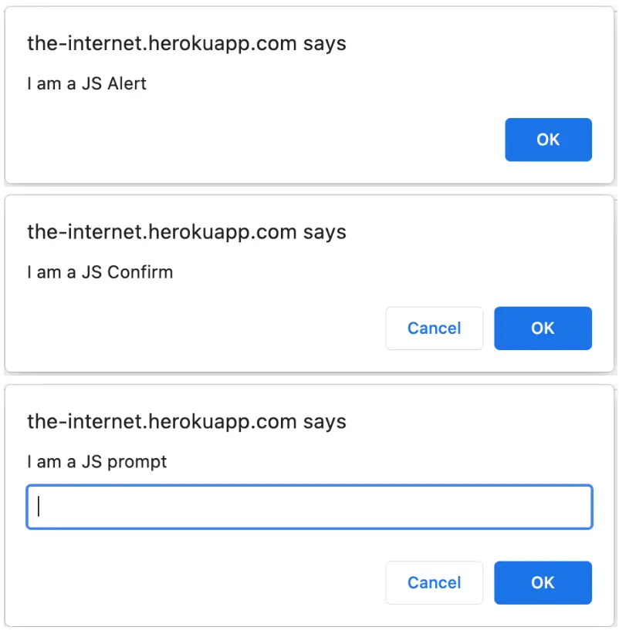Viewport: 619px width, 637px height.
Task: Place the cursor in the blue-outlined text box
Action: [309, 507]
